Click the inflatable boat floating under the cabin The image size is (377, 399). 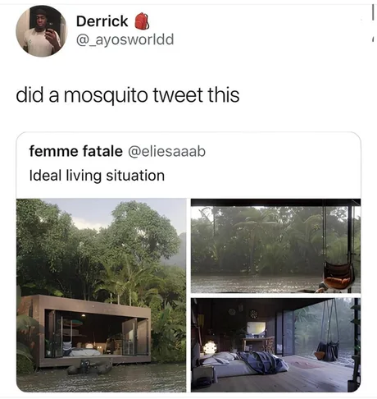(x=89, y=367)
